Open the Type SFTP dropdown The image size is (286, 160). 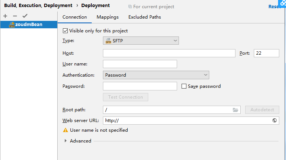141,41
